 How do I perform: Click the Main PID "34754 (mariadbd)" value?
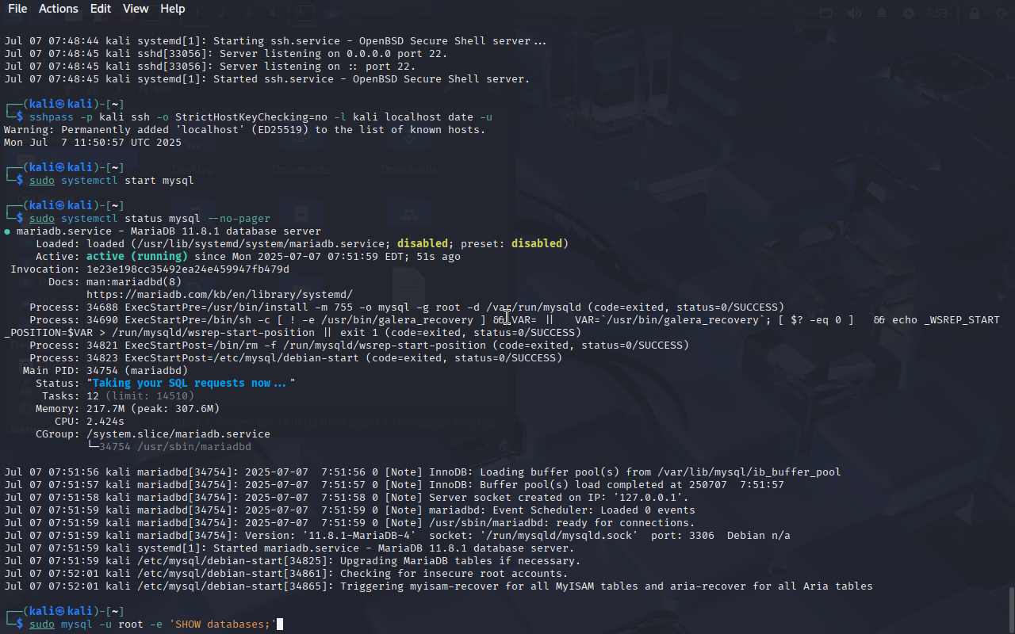point(137,371)
